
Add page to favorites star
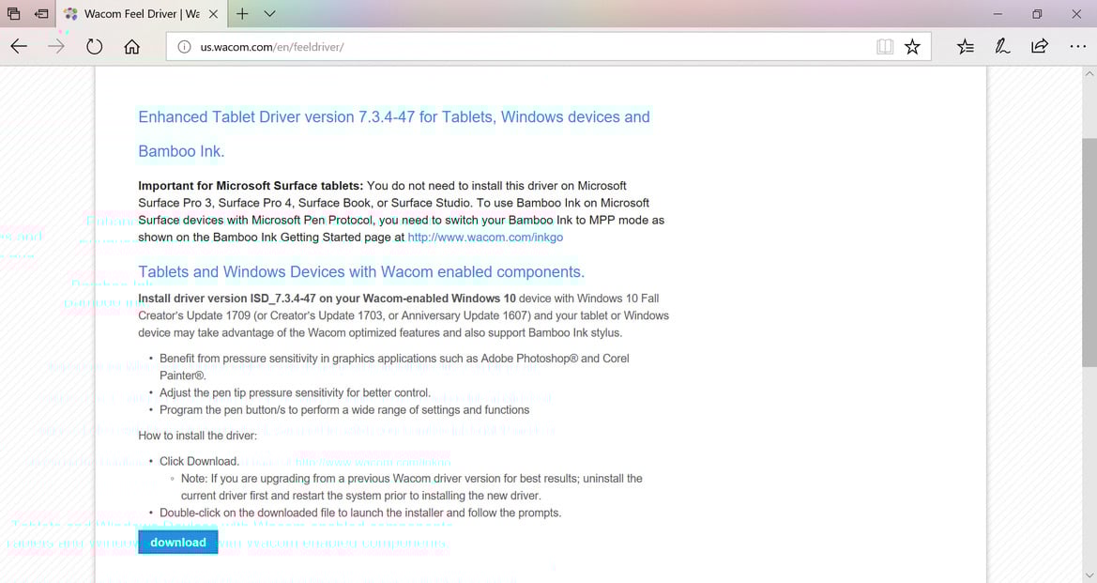click(912, 47)
